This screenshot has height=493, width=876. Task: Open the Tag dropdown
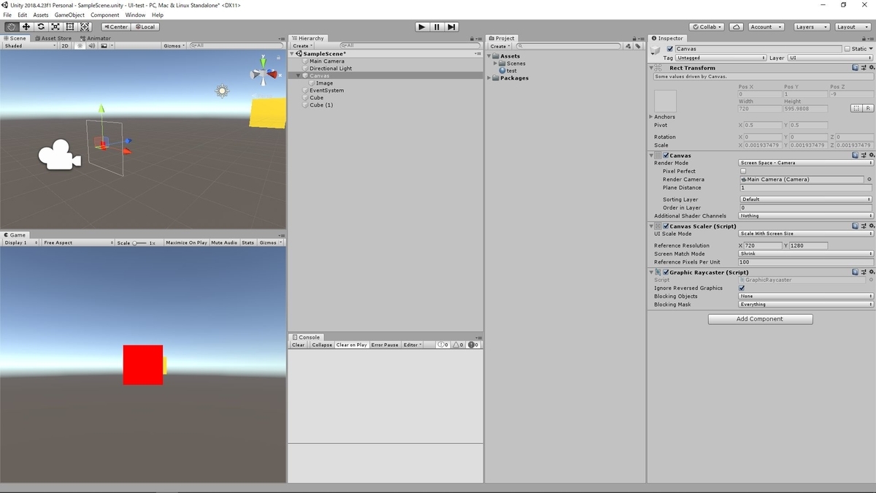(x=721, y=58)
